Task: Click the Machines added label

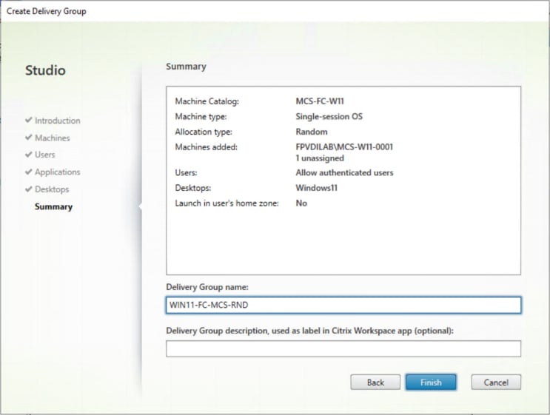Action: (x=207, y=147)
